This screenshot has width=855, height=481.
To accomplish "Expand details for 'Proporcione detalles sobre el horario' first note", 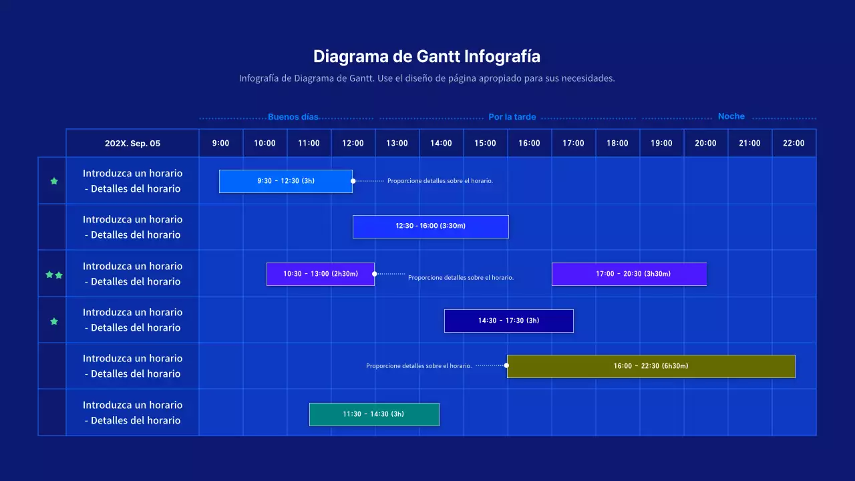I will point(441,180).
